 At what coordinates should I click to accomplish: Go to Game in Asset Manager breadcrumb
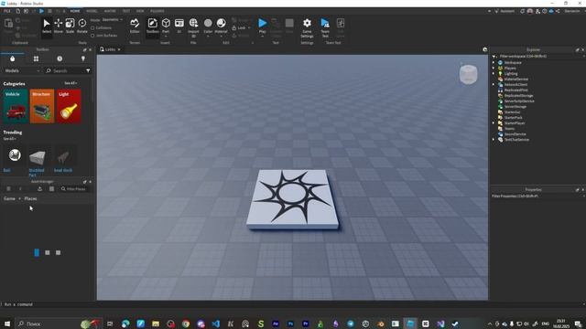pos(9,198)
